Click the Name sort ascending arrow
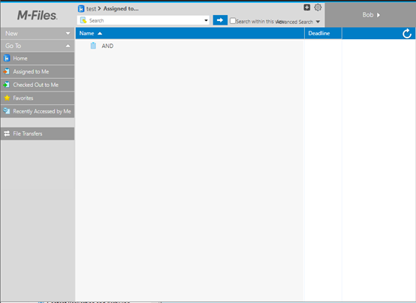This screenshot has height=303, width=416. (100, 34)
